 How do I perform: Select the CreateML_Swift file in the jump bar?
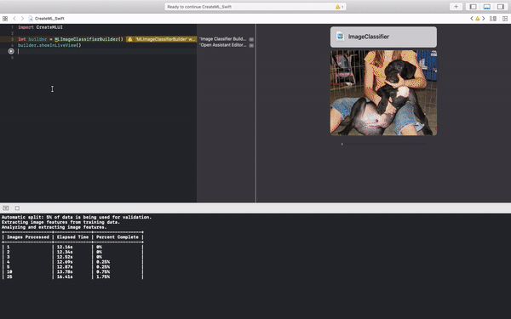[x=49, y=19]
